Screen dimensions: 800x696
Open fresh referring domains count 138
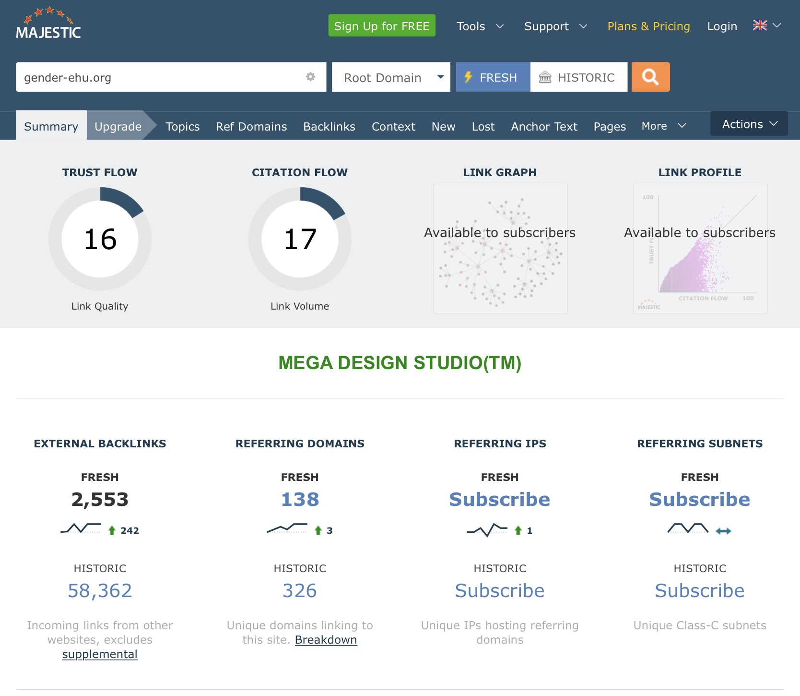[x=300, y=499]
